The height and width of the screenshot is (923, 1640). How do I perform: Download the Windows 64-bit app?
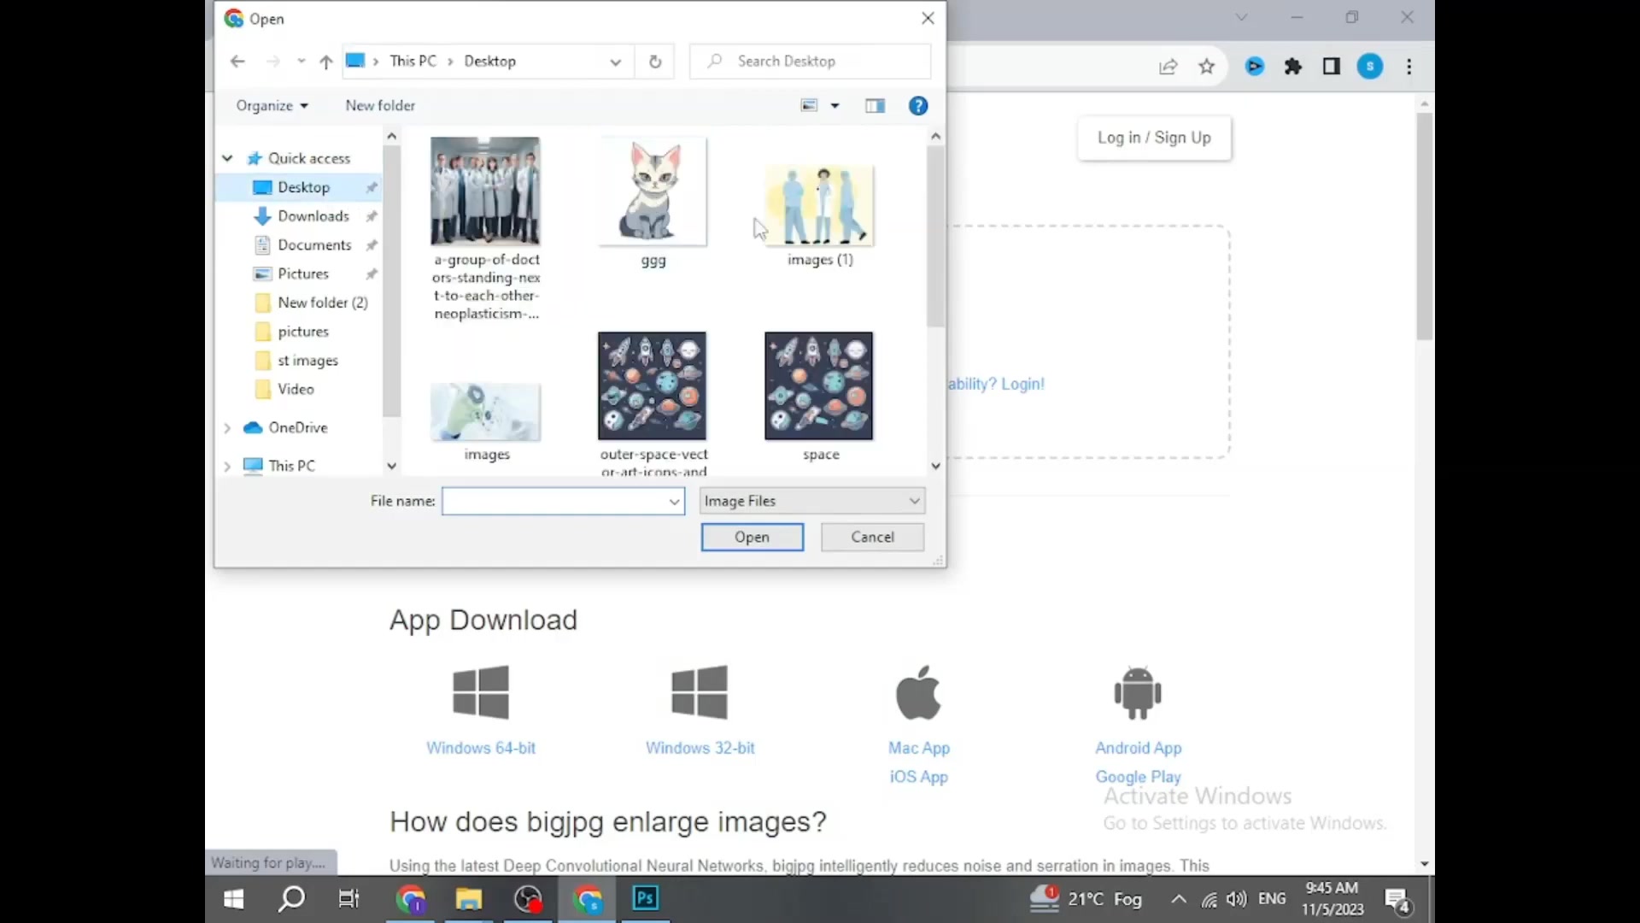tap(481, 748)
